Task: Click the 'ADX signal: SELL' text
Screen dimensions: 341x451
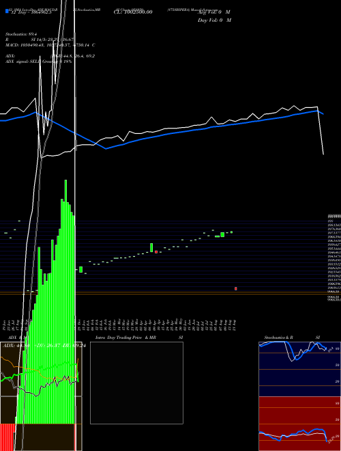Action: (23, 61)
